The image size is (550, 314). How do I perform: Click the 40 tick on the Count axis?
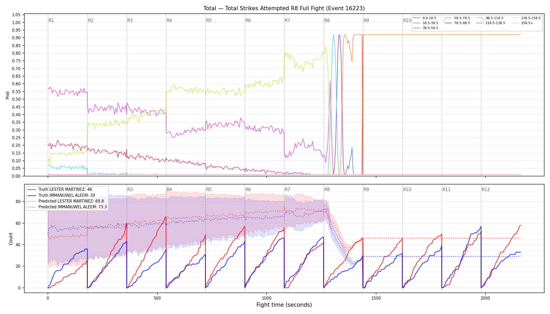pyautogui.click(x=18, y=245)
